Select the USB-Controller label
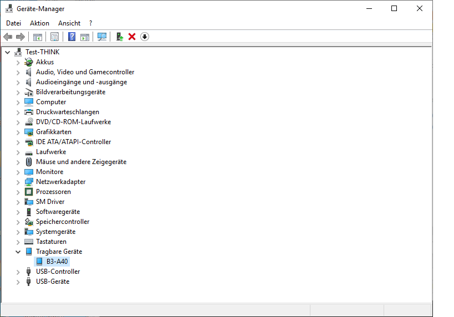Image resolution: width=454 pixels, height=317 pixels. tap(58, 272)
